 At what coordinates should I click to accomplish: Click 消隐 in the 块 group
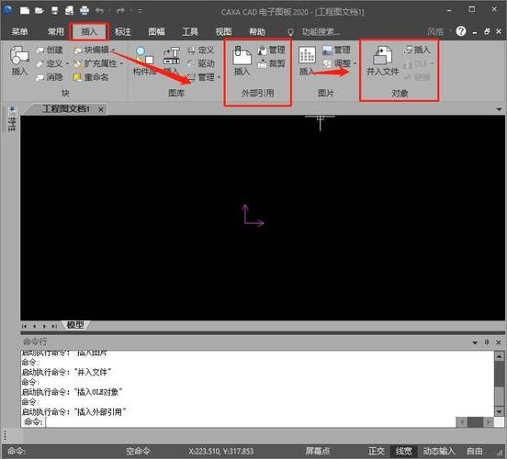pyautogui.click(x=51, y=77)
